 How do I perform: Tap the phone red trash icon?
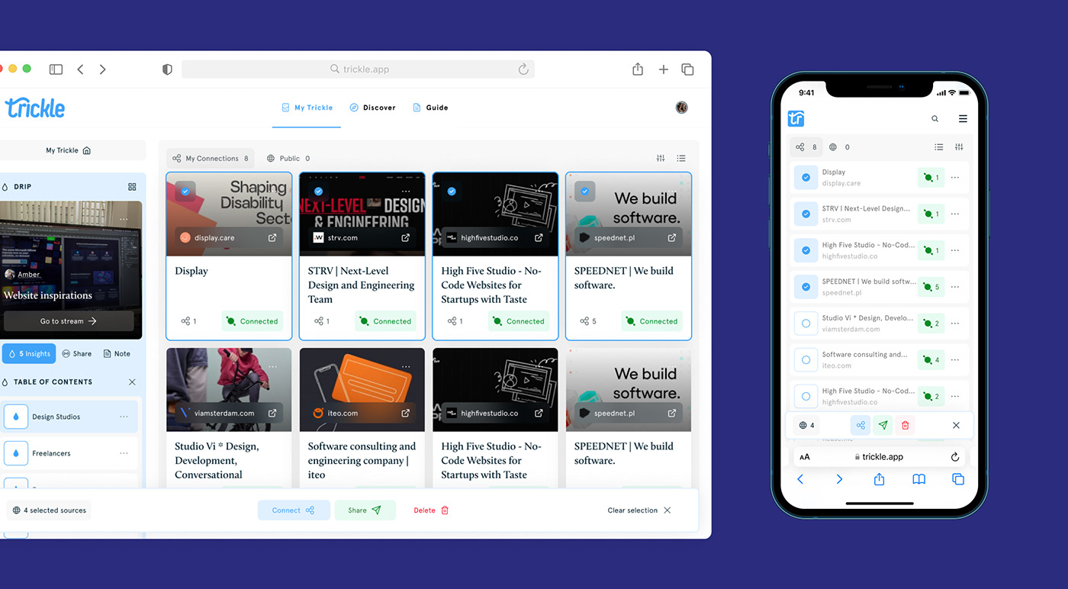click(x=906, y=426)
